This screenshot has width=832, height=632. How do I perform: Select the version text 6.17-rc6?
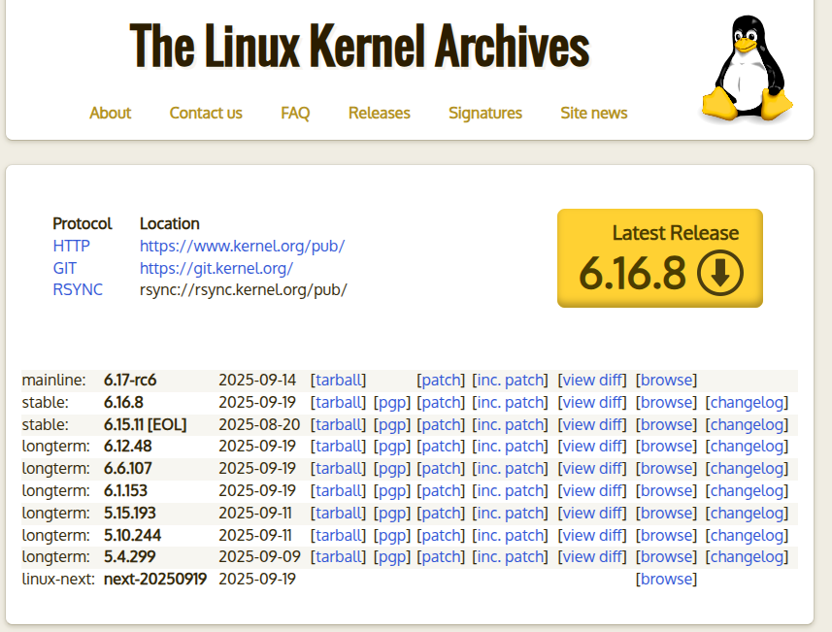click(130, 380)
